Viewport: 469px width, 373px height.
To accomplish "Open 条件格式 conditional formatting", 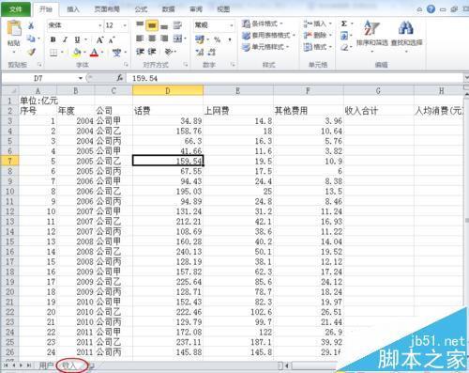I will [x=262, y=23].
